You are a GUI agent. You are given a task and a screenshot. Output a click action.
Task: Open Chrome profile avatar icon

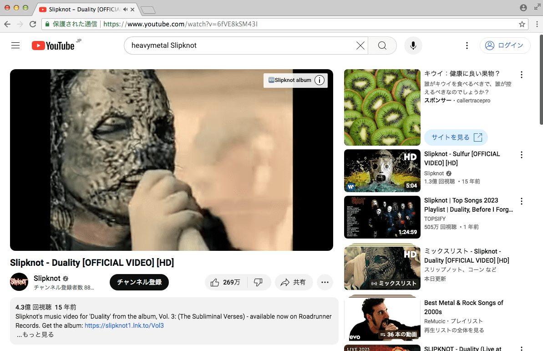[523, 8]
